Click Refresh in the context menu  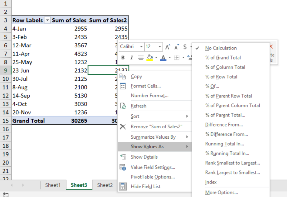[155, 106]
